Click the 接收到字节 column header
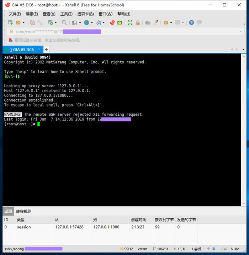The height and width of the screenshot is (255, 249). point(164,220)
